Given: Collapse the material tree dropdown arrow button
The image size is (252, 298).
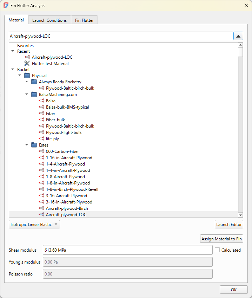Looking at the screenshot, I should tap(238, 36).
